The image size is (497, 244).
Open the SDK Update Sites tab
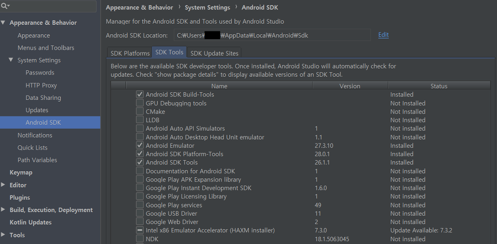pyautogui.click(x=214, y=53)
